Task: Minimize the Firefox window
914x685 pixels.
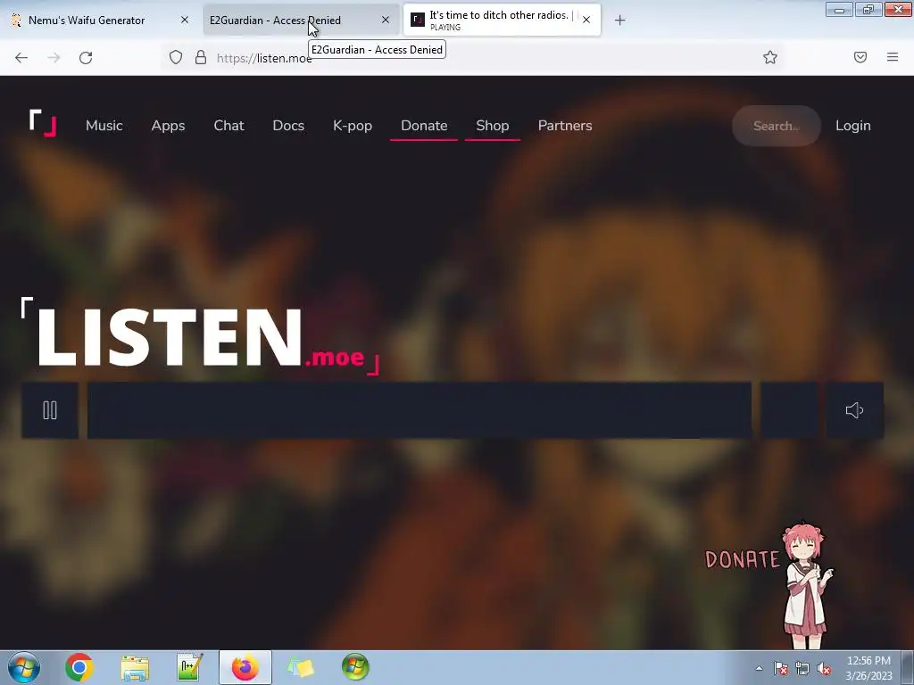Action: tap(839, 9)
